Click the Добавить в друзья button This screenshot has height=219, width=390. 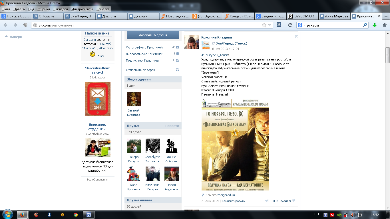pyautogui.click(x=153, y=35)
